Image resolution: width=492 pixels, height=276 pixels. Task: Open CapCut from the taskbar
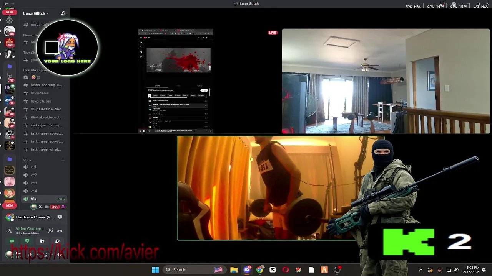[273, 270]
